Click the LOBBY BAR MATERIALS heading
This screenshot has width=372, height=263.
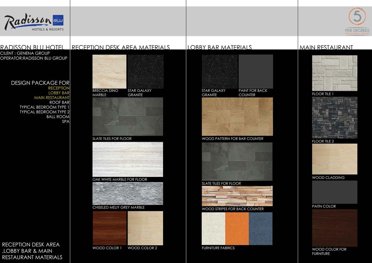[219, 48]
